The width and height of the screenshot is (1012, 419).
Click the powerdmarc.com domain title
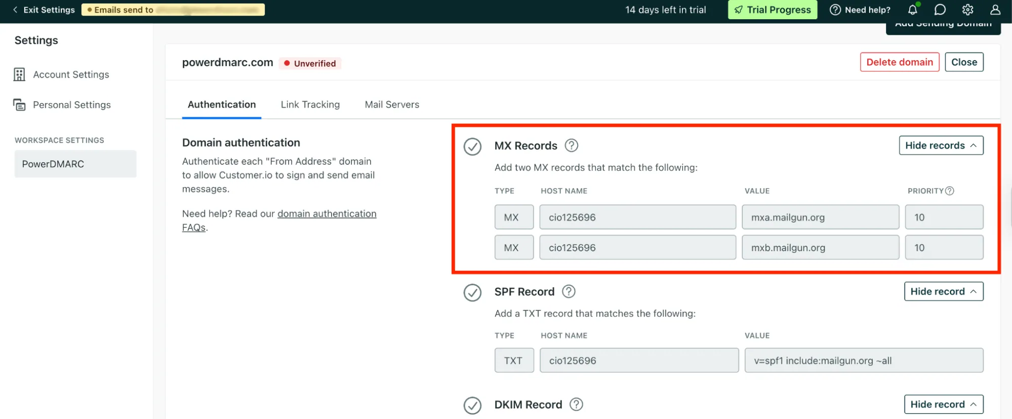[227, 63]
